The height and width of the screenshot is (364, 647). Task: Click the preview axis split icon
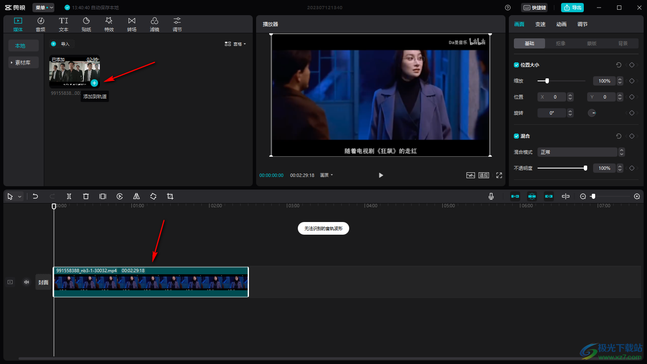[x=566, y=196]
